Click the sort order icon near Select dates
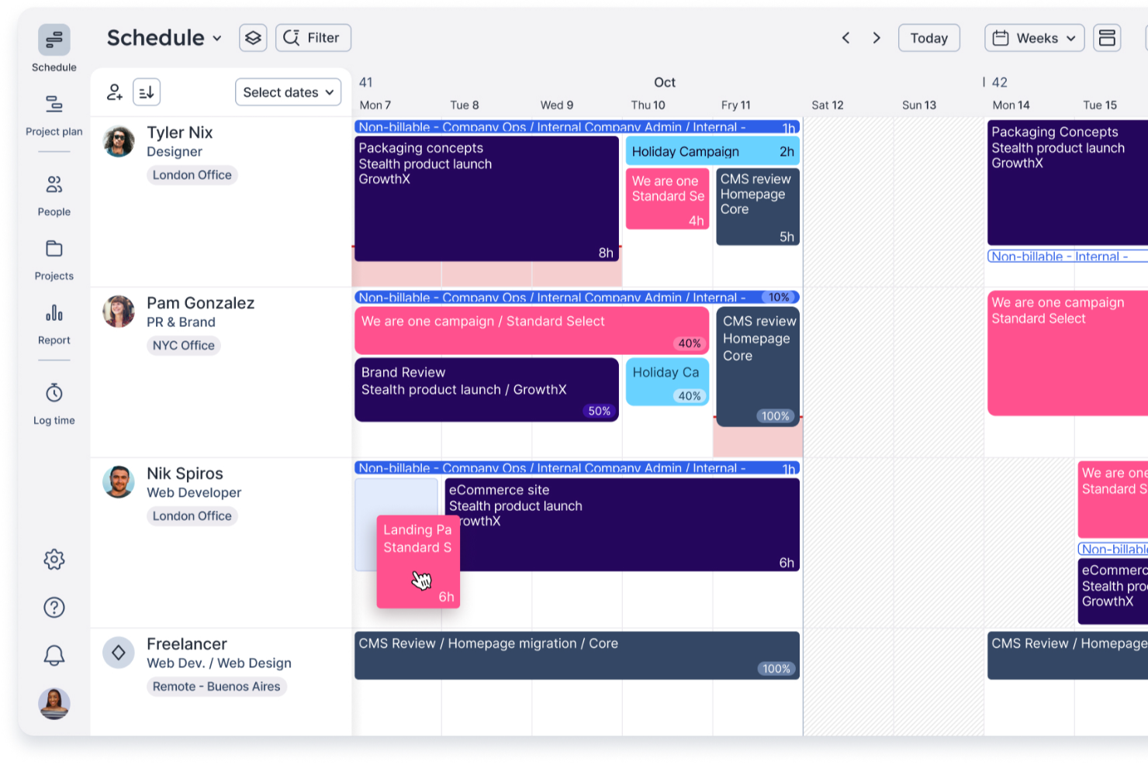 tap(146, 91)
